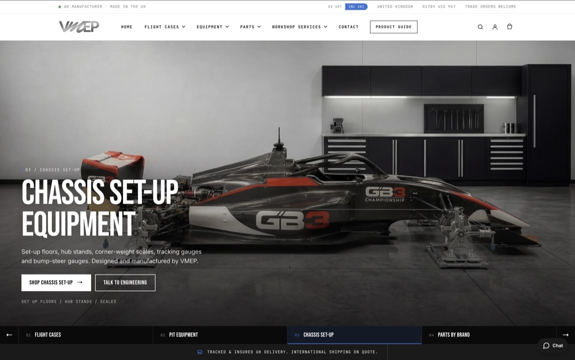Screen dimensions: 575x360
Task: Go to previous slide with left arrow
Action: [9, 335]
